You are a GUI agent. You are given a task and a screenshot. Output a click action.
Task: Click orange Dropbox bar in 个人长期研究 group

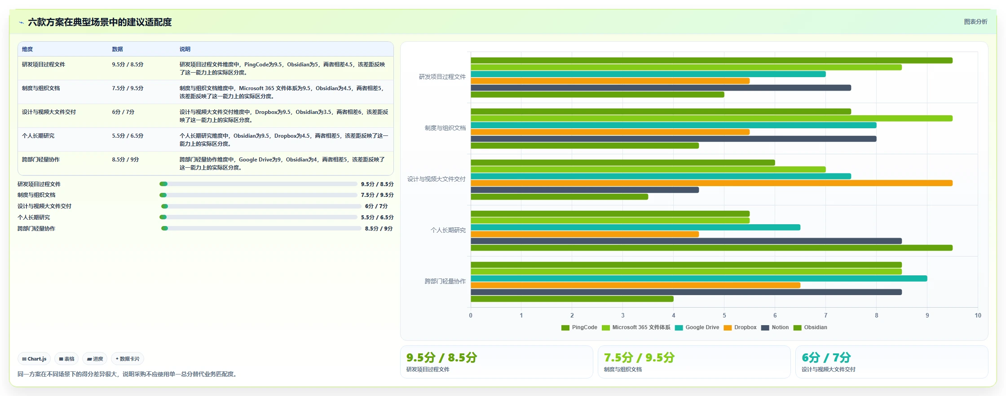pos(585,234)
